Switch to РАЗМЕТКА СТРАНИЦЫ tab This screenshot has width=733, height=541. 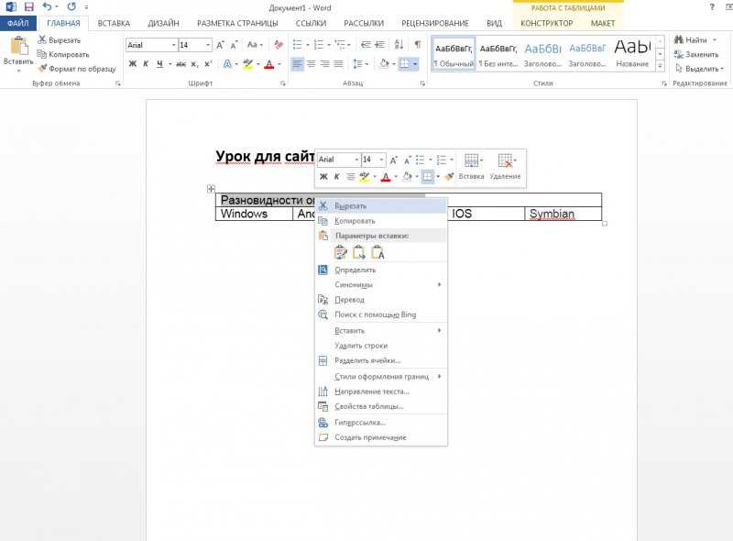[237, 23]
